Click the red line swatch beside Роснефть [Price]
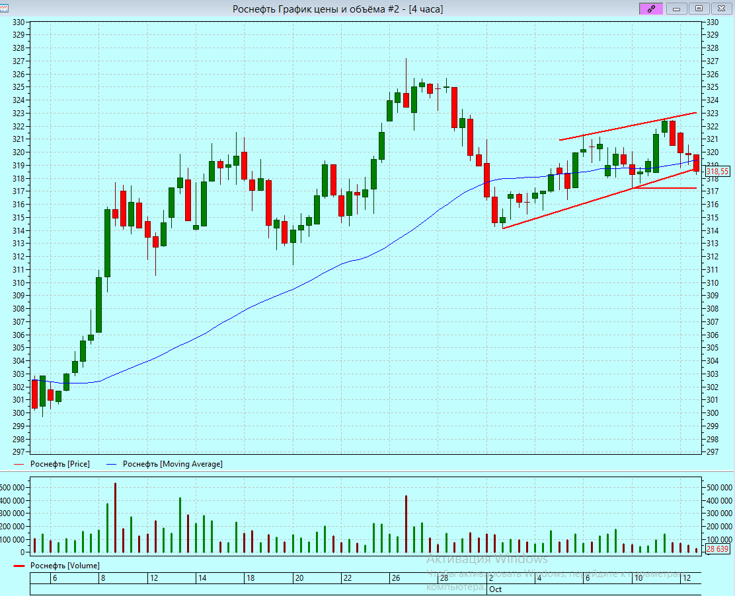Image resolution: width=735 pixels, height=596 pixels. (19, 465)
